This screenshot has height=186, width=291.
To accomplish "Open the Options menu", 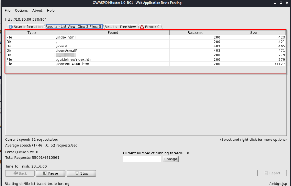I will click(21, 11).
